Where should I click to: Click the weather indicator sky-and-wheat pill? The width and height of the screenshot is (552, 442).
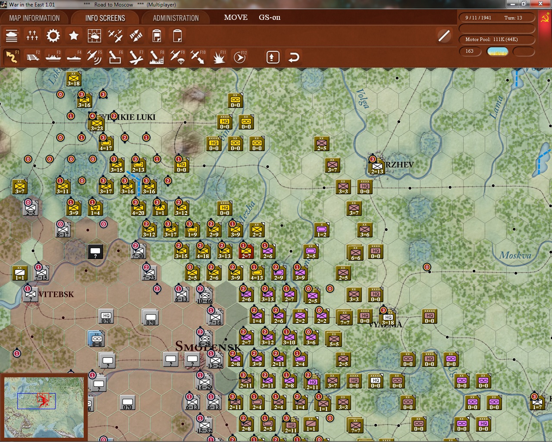click(498, 51)
